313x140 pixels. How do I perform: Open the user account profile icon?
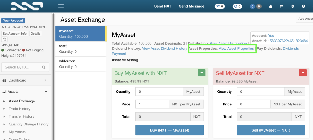pos(270,6)
